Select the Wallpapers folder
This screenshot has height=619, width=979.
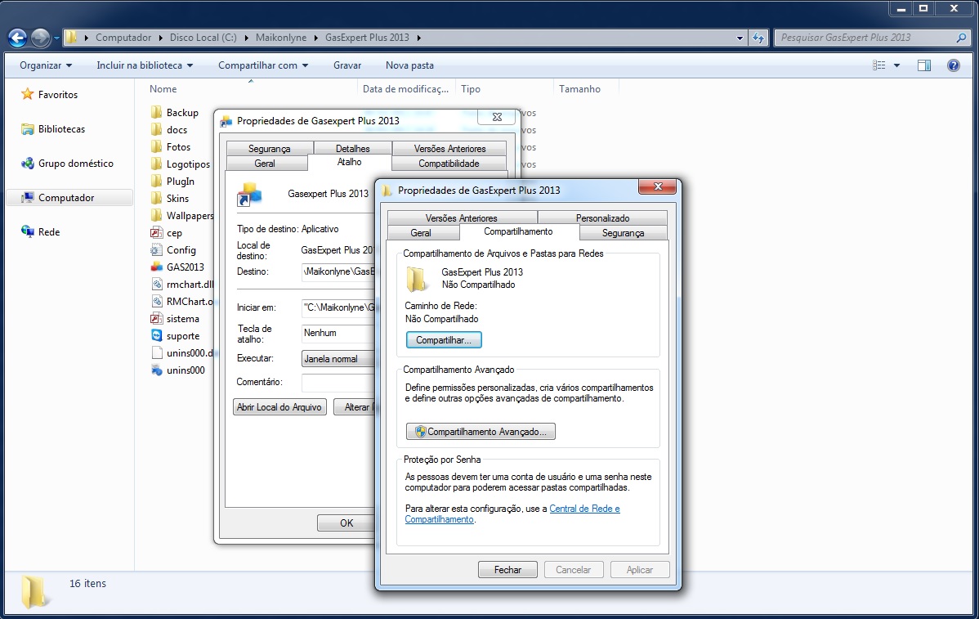tap(181, 216)
